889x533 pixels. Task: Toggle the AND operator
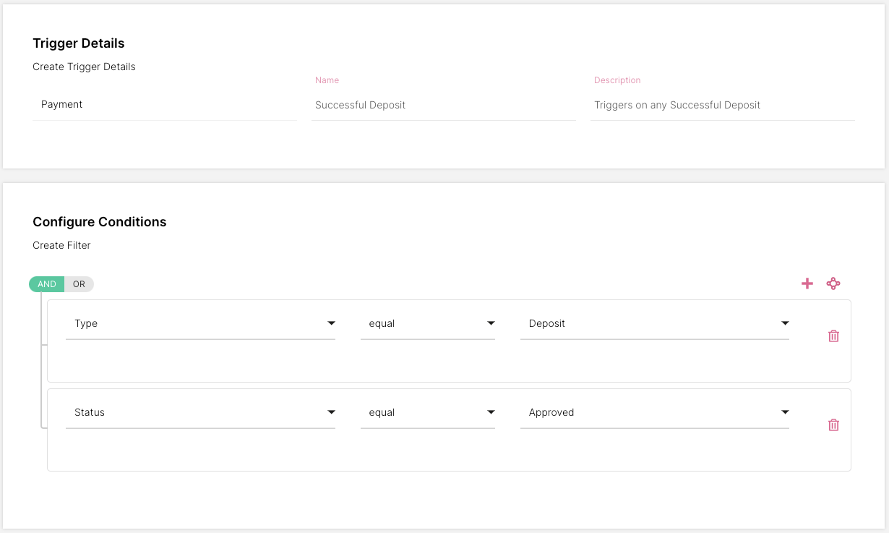coord(47,284)
